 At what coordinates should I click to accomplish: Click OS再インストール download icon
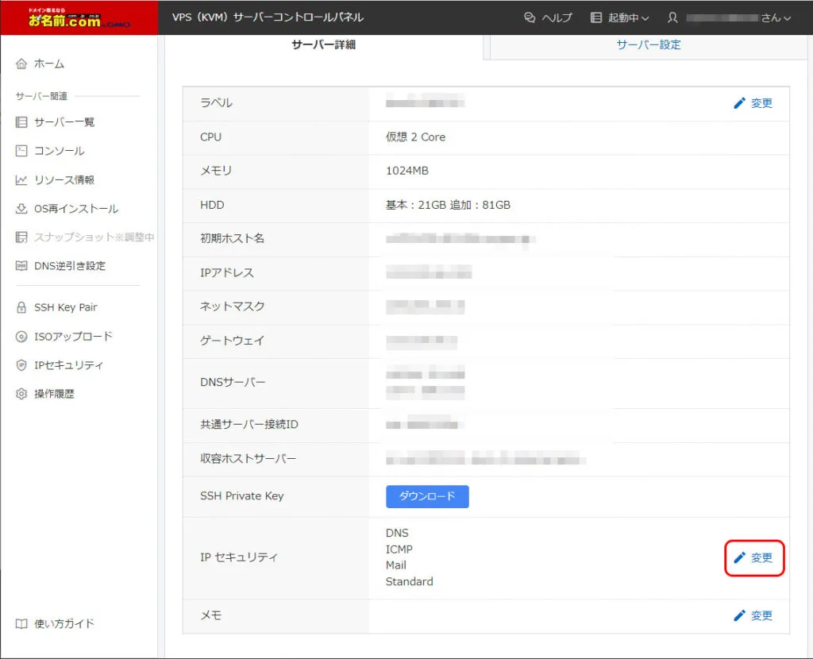pyautogui.click(x=21, y=209)
